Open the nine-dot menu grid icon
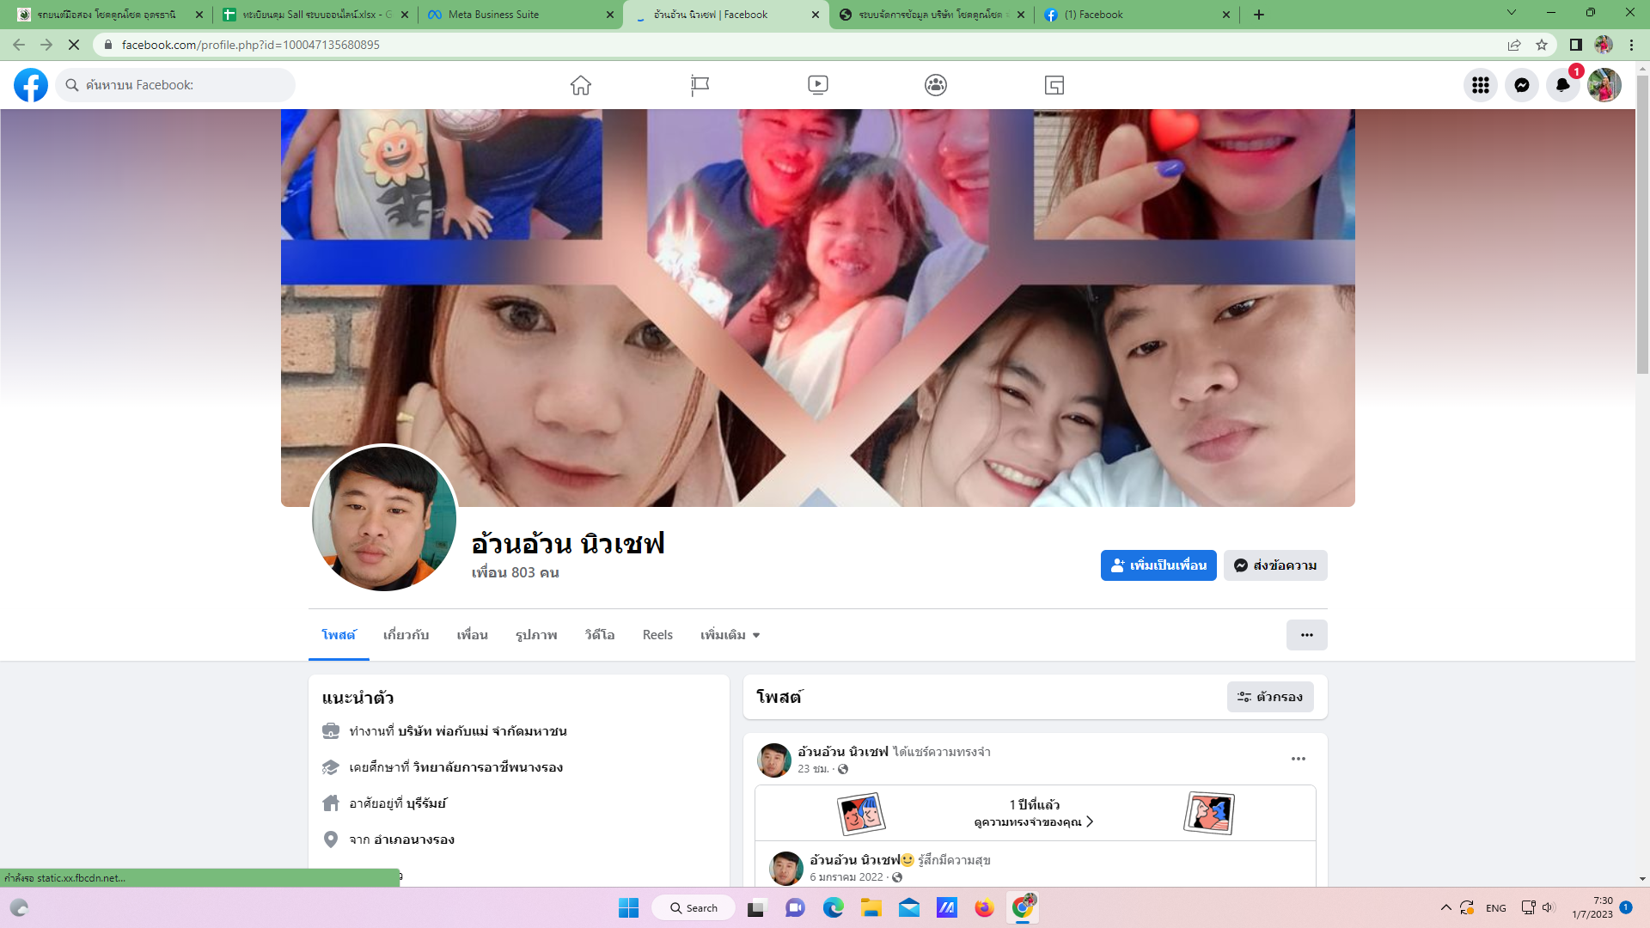Viewport: 1650px width, 928px height. [1480, 85]
